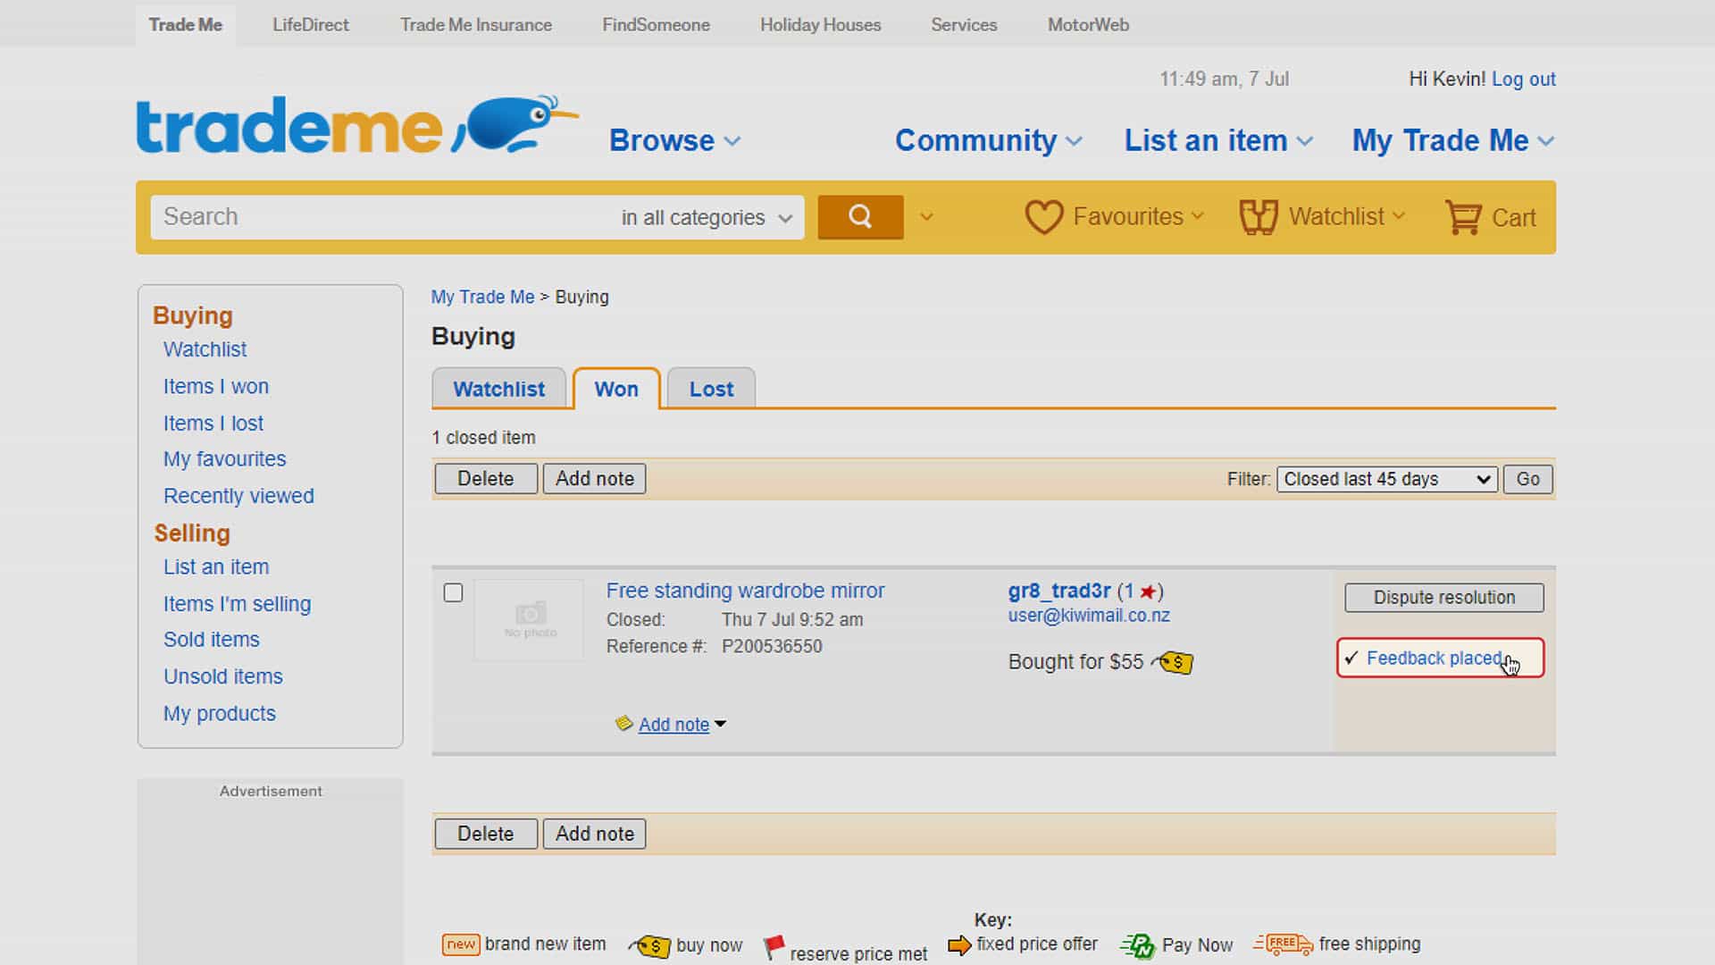Open seller gr8_trad3r profile link
This screenshot has height=965, width=1715.
pos(1058,591)
